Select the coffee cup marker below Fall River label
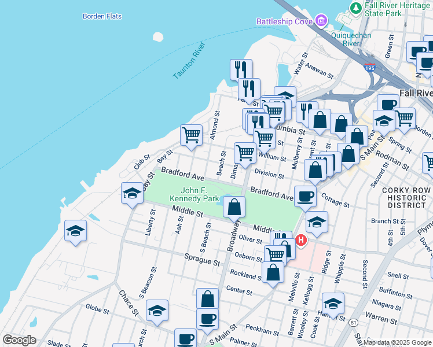Screen dimensions: 433x347 [388, 103]
